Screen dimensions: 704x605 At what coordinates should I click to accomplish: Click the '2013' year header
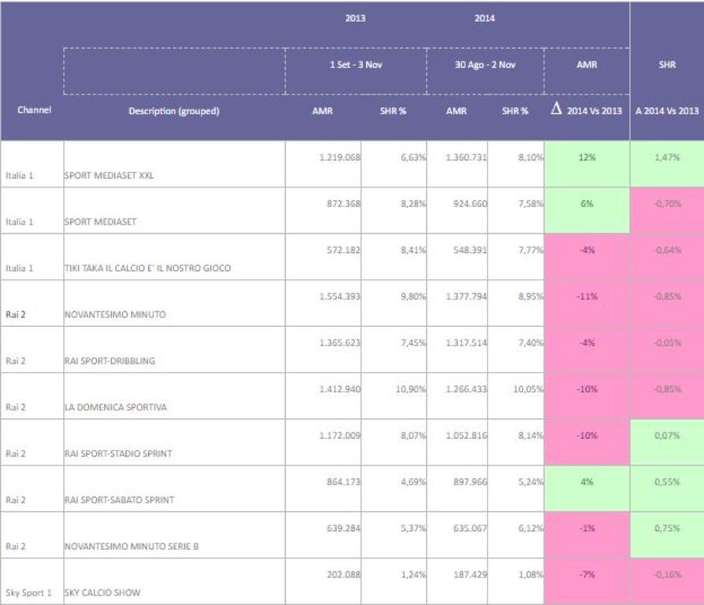(x=355, y=18)
